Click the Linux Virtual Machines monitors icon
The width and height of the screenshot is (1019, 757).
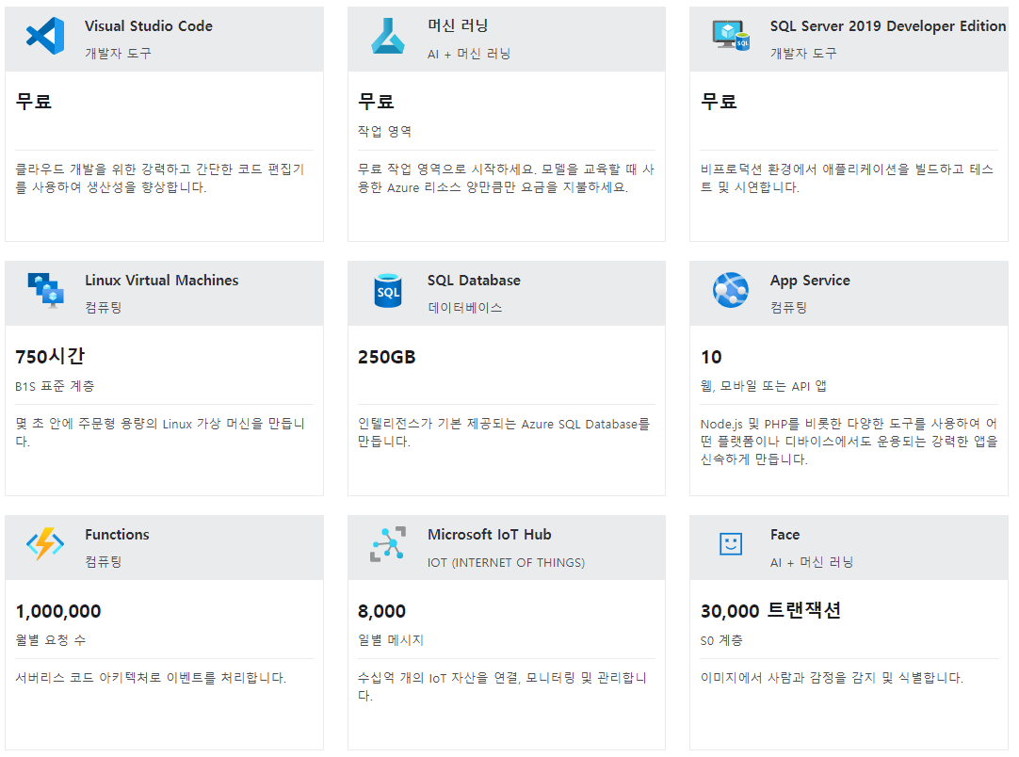[45, 290]
